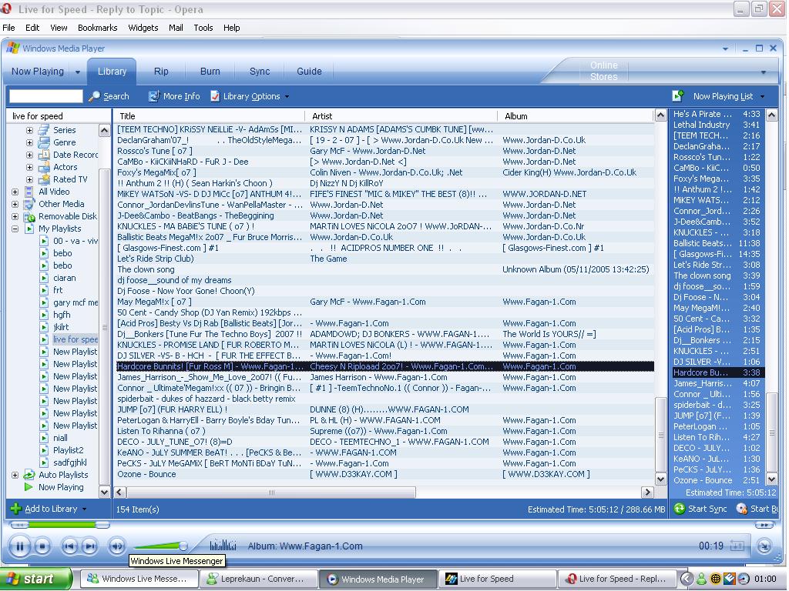
Task: Click the visualization equalizer icon
Action: pos(223,546)
